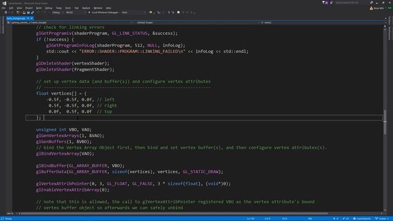Click the horizontal scrollbar thumb

[x=174, y=214]
